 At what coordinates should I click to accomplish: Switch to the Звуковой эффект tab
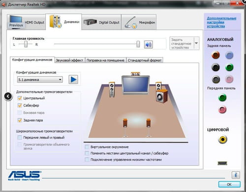pos(69,60)
